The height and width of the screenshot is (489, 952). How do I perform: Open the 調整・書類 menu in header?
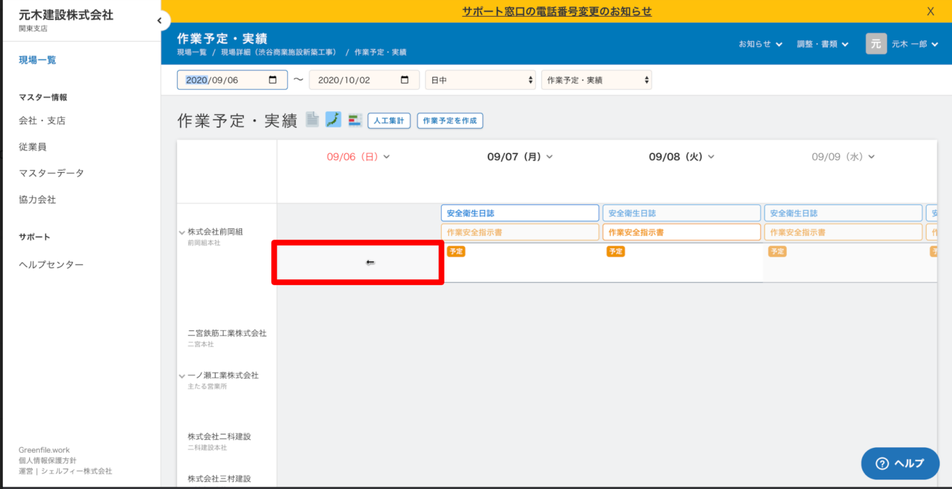tap(822, 44)
